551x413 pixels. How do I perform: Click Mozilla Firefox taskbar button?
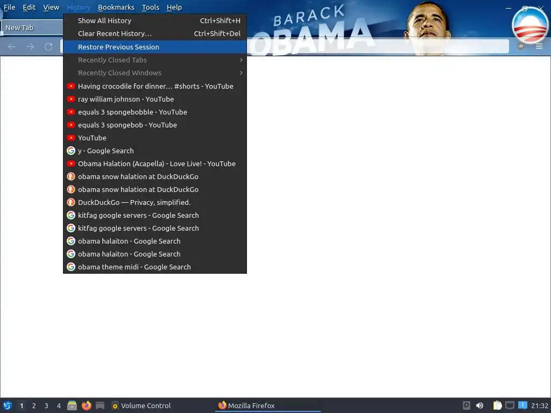268,405
